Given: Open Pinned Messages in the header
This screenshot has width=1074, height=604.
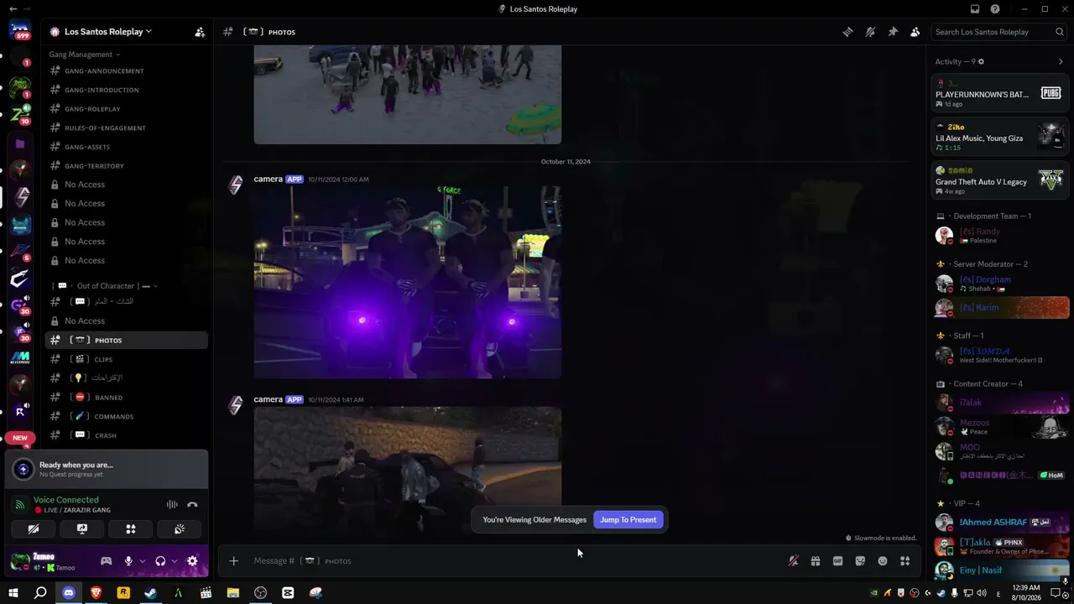Looking at the screenshot, I should [x=893, y=32].
